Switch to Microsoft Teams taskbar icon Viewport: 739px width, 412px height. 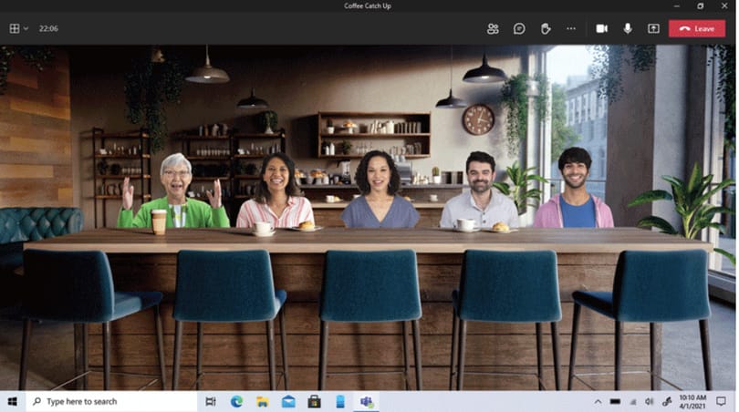(367, 402)
